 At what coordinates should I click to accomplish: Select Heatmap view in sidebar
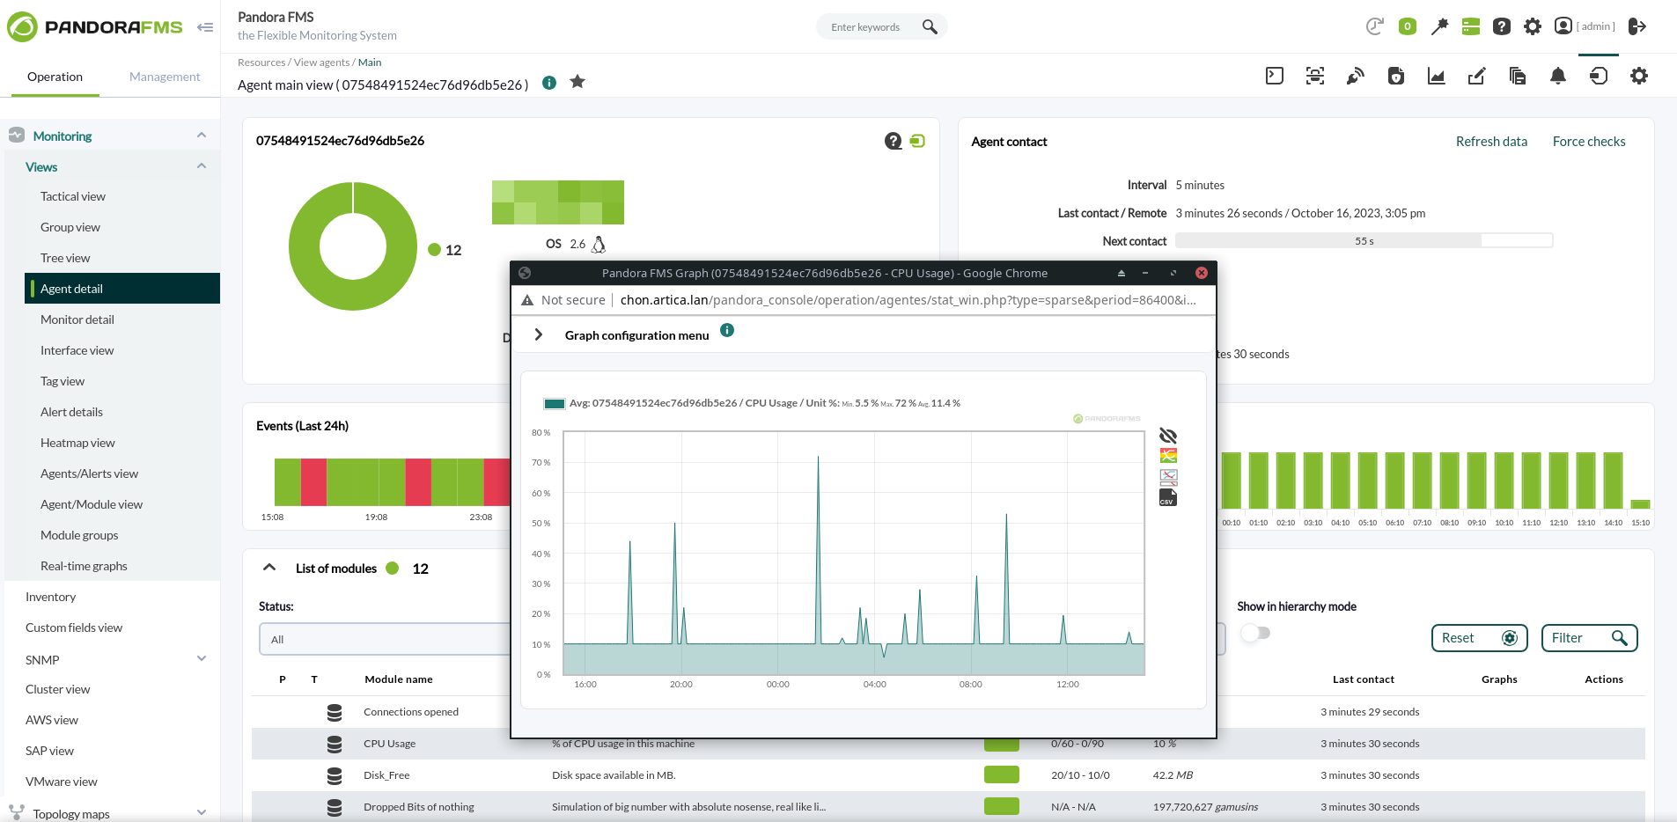pos(77,443)
